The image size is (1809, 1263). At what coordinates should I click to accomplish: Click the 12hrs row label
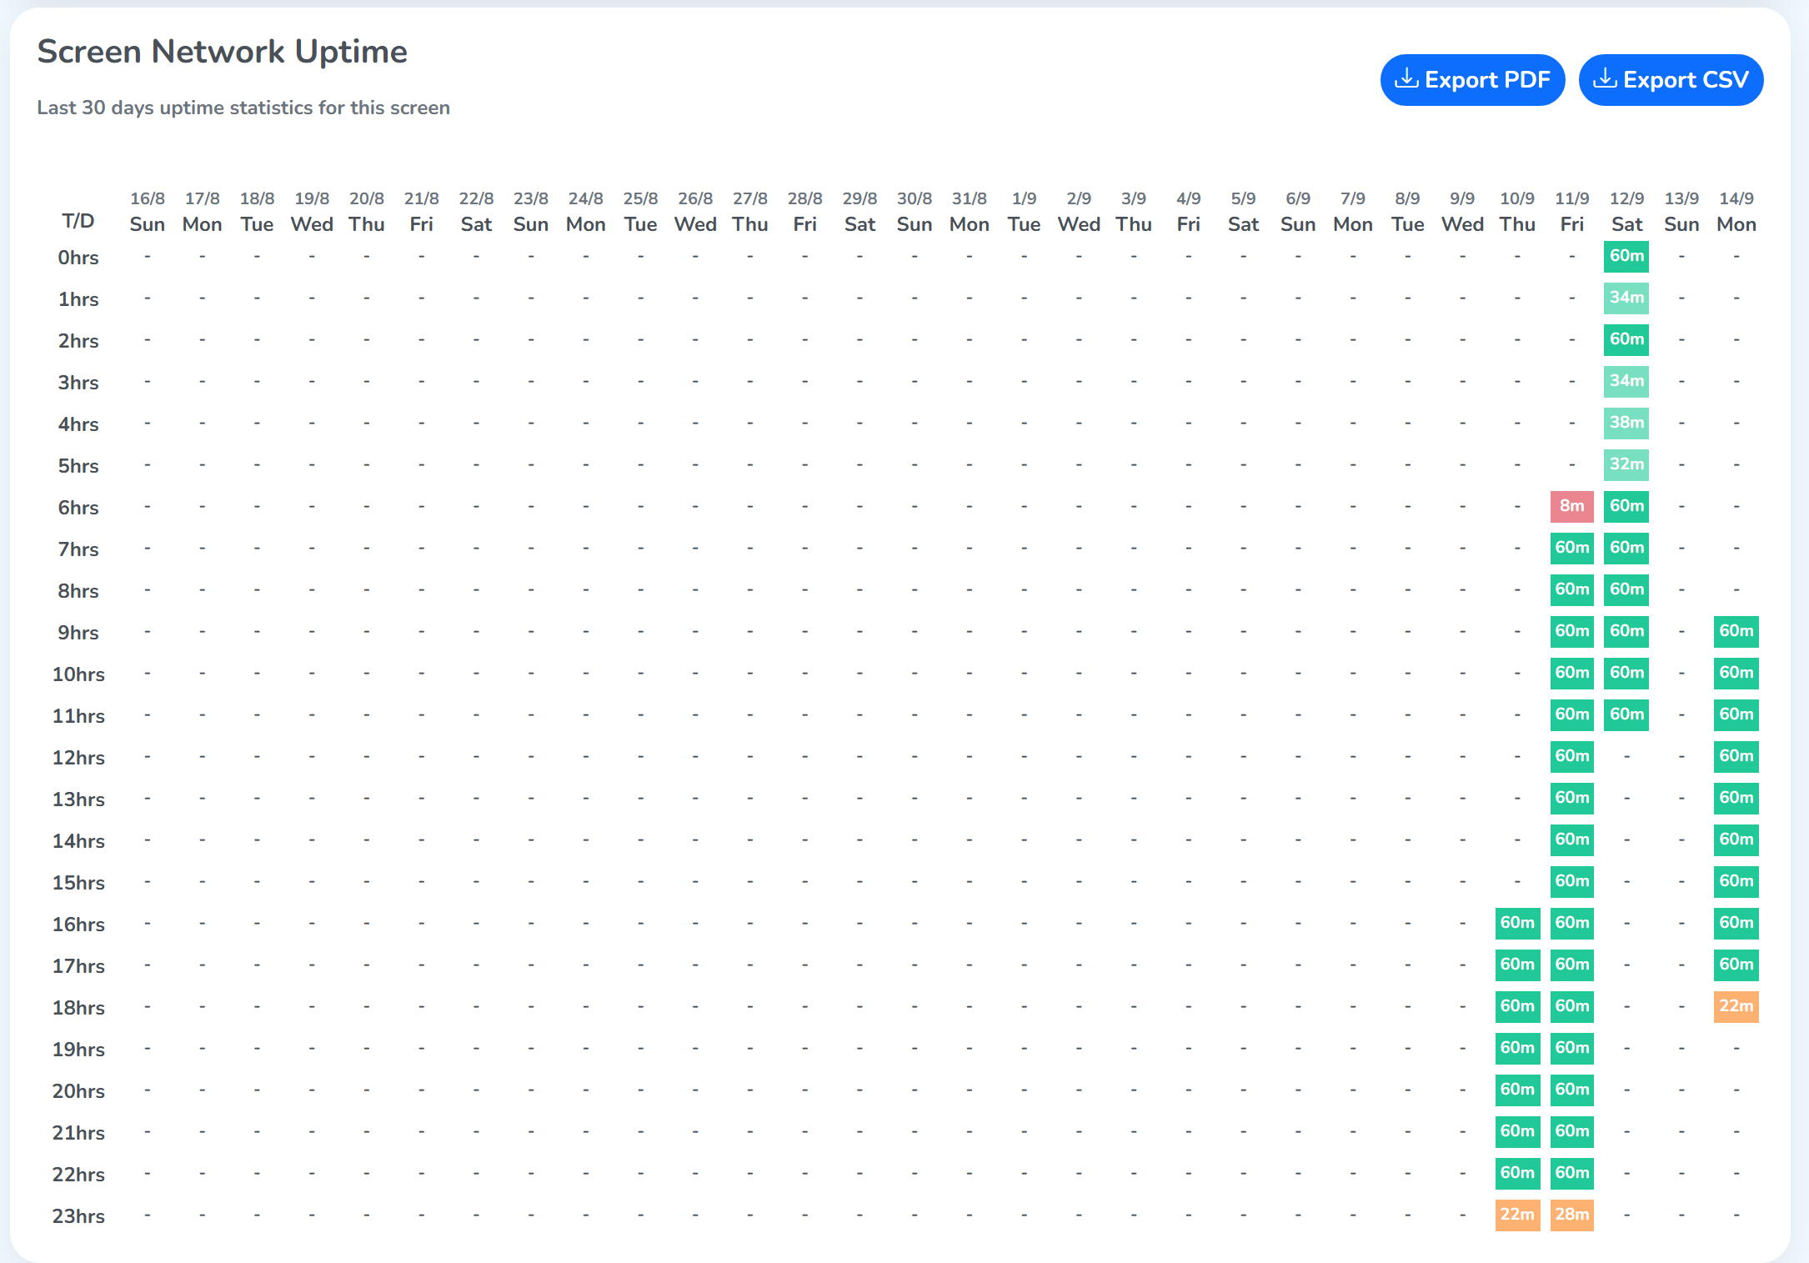78,758
